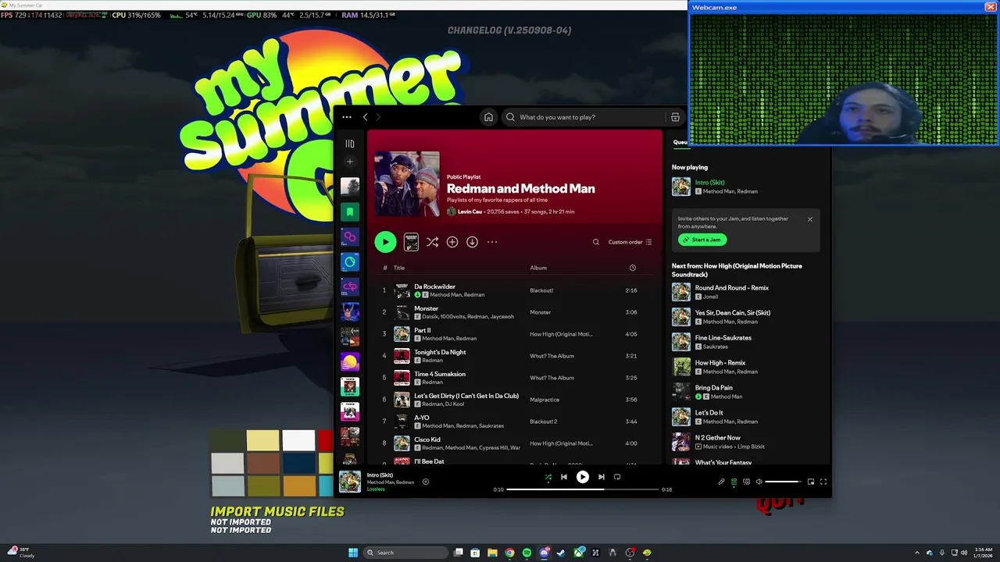
Task: Click the player bar play button
Action: 583,477
